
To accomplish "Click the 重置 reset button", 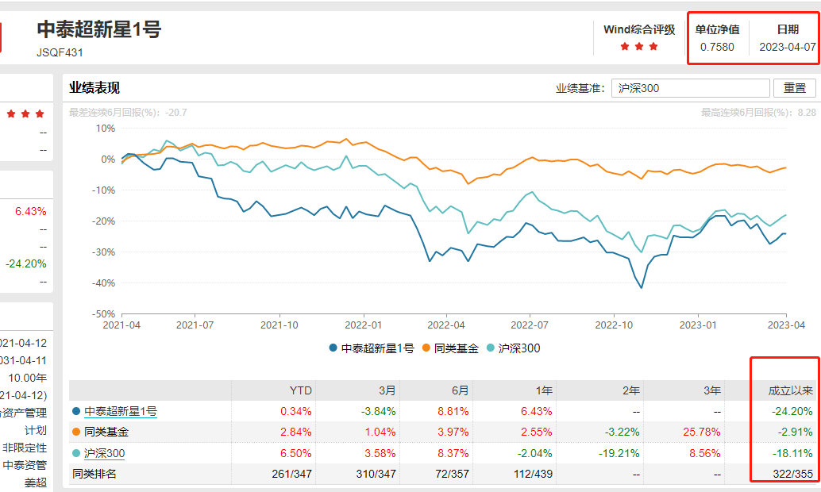I will tap(794, 88).
